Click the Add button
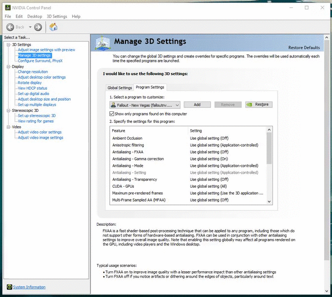 (x=197, y=104)
